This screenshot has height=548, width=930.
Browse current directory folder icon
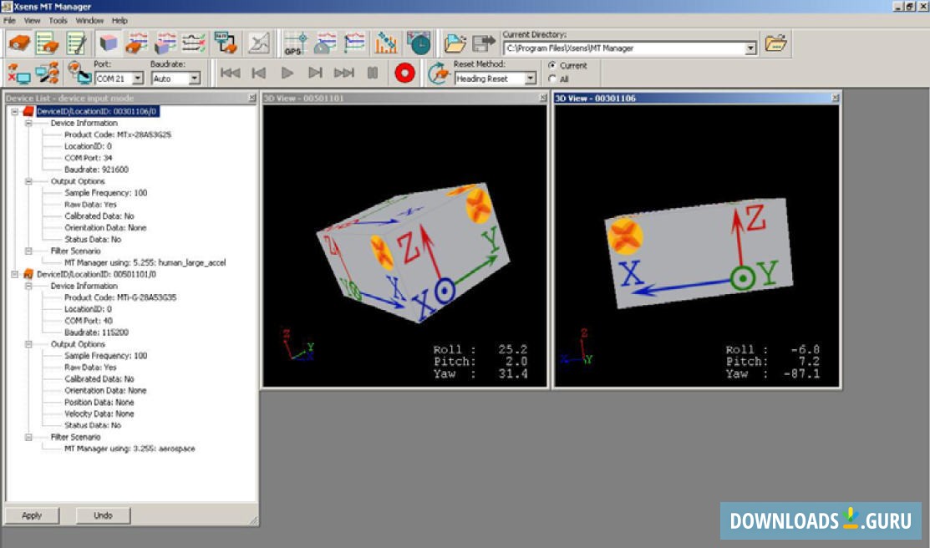(x=775, y=43)
